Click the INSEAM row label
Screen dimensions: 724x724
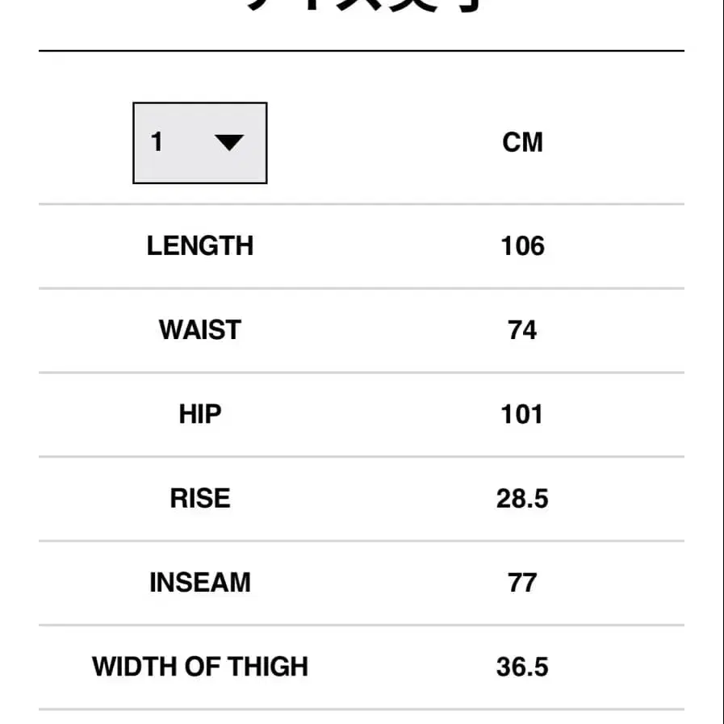click(x=200, y=582)
